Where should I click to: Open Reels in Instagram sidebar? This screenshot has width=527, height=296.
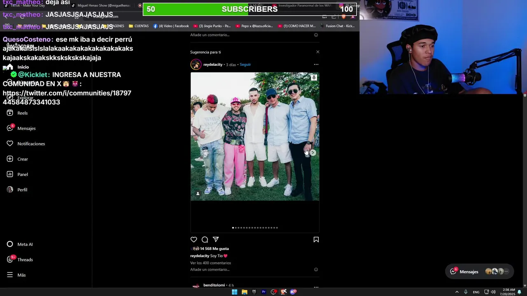(17, 113)
